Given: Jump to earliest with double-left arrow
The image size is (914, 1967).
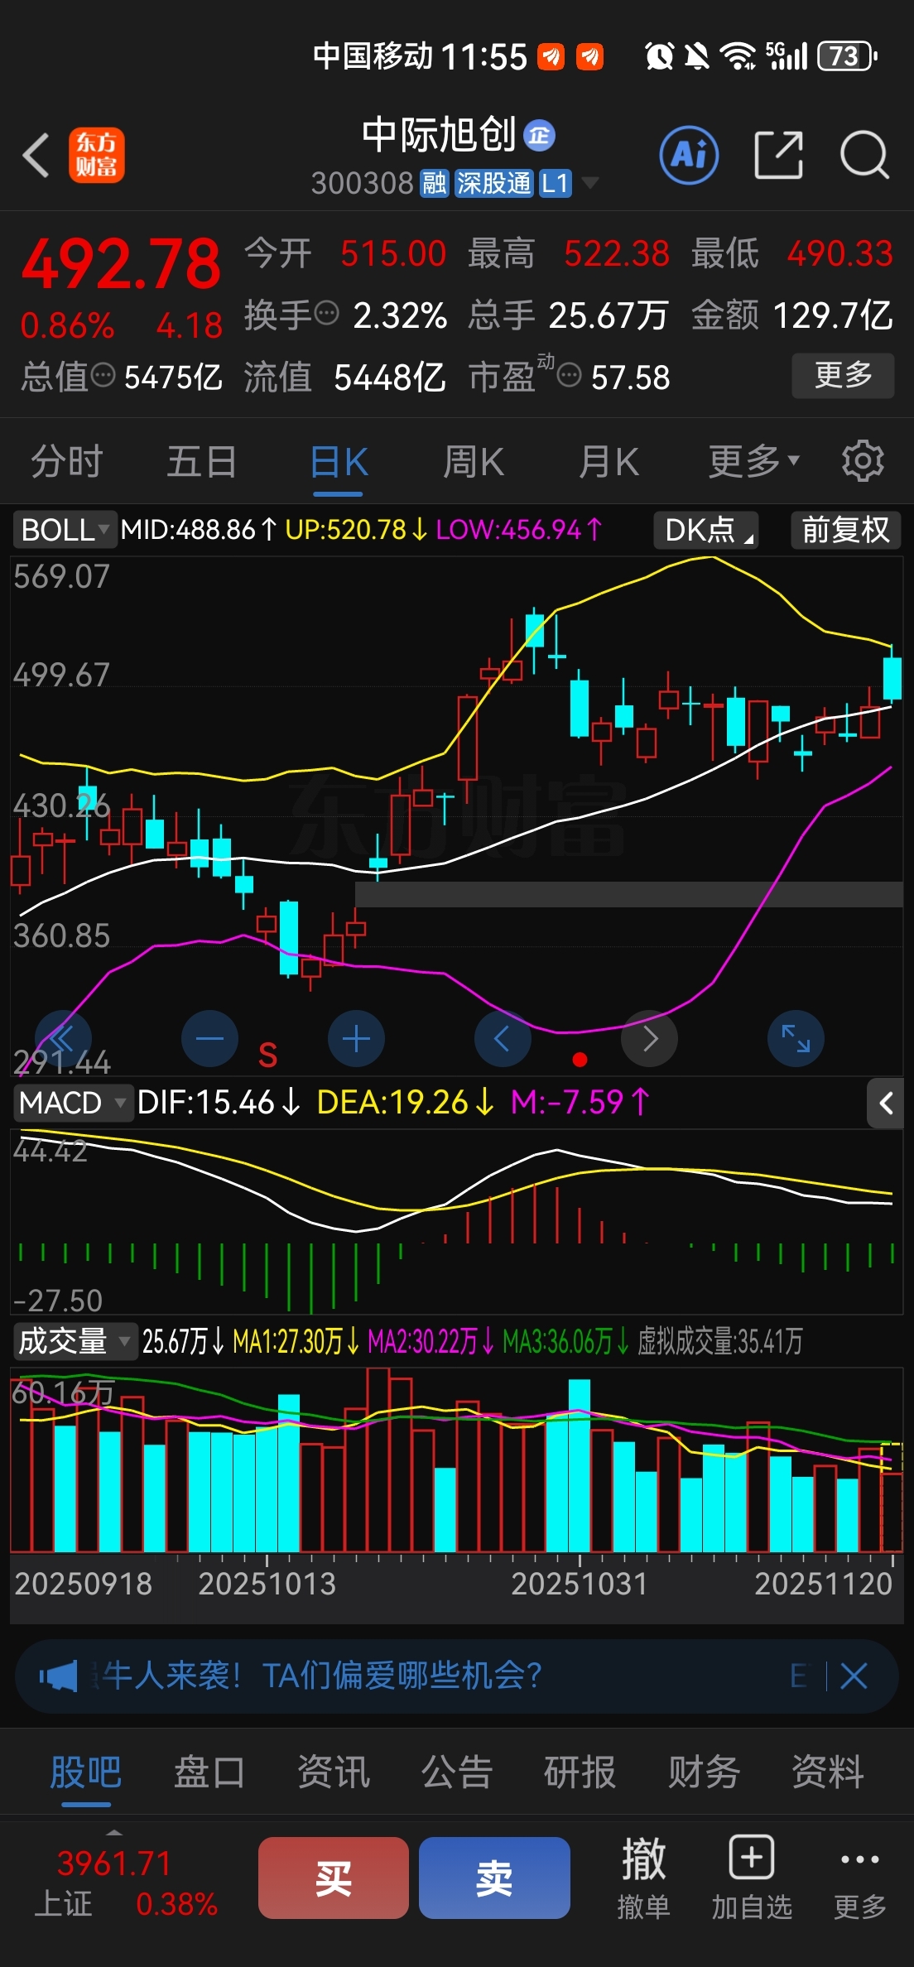Looking at the screenshot, I should 63,1038.
